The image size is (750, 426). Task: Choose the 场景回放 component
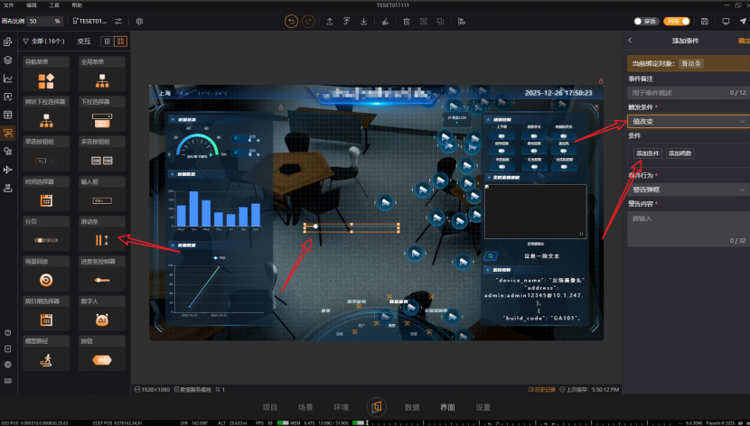pyautogui.click(x=46, y=273)
